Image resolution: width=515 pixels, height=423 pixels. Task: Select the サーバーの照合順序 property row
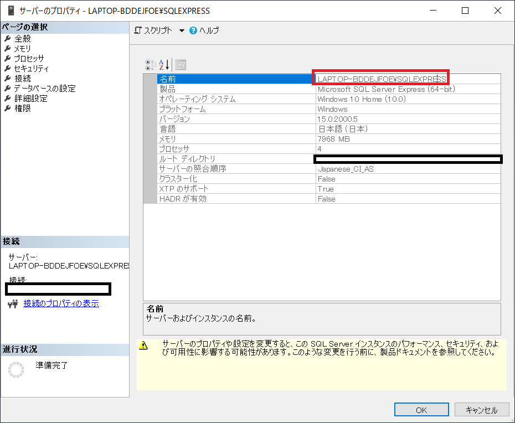point(329,169)
